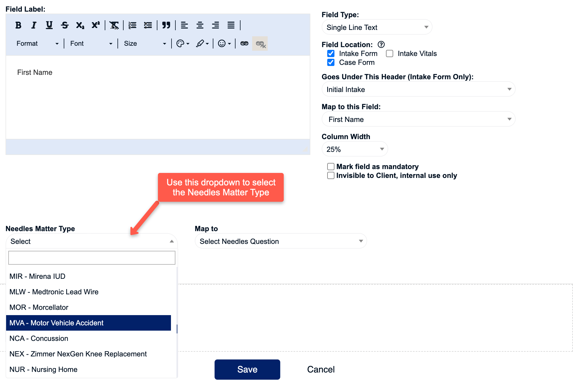Screen dimensions: 573x388
Task: Insert an emoji using the smiley icon
Action: 222,44
